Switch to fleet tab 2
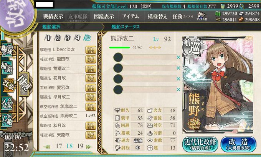This screenshot has width=261, height=157. 58,38
